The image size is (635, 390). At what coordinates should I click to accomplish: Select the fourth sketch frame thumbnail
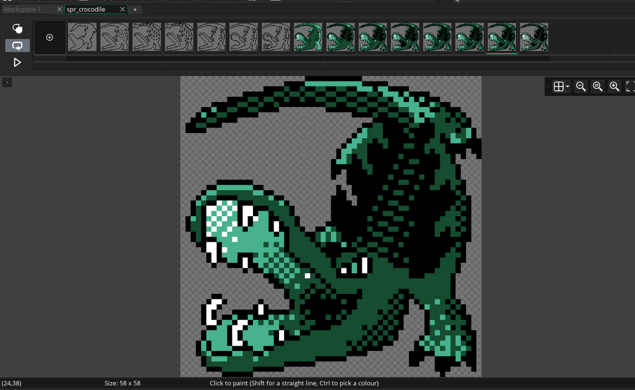pos(179,37)
